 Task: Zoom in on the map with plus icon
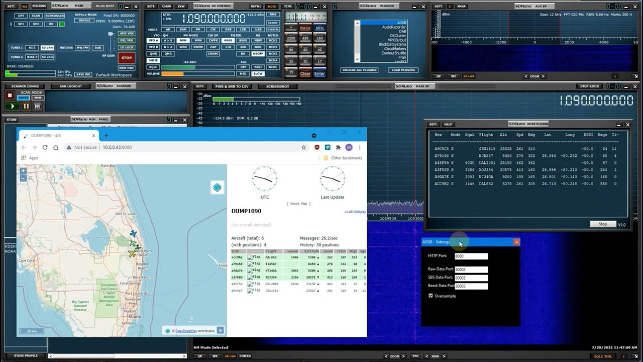[x=23, y=171]
